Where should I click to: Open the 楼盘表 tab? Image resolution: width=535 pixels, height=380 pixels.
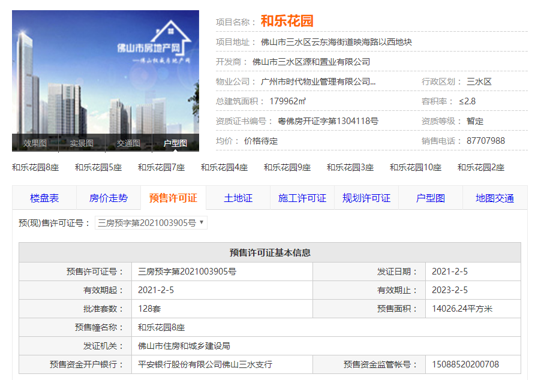(44, 198)
